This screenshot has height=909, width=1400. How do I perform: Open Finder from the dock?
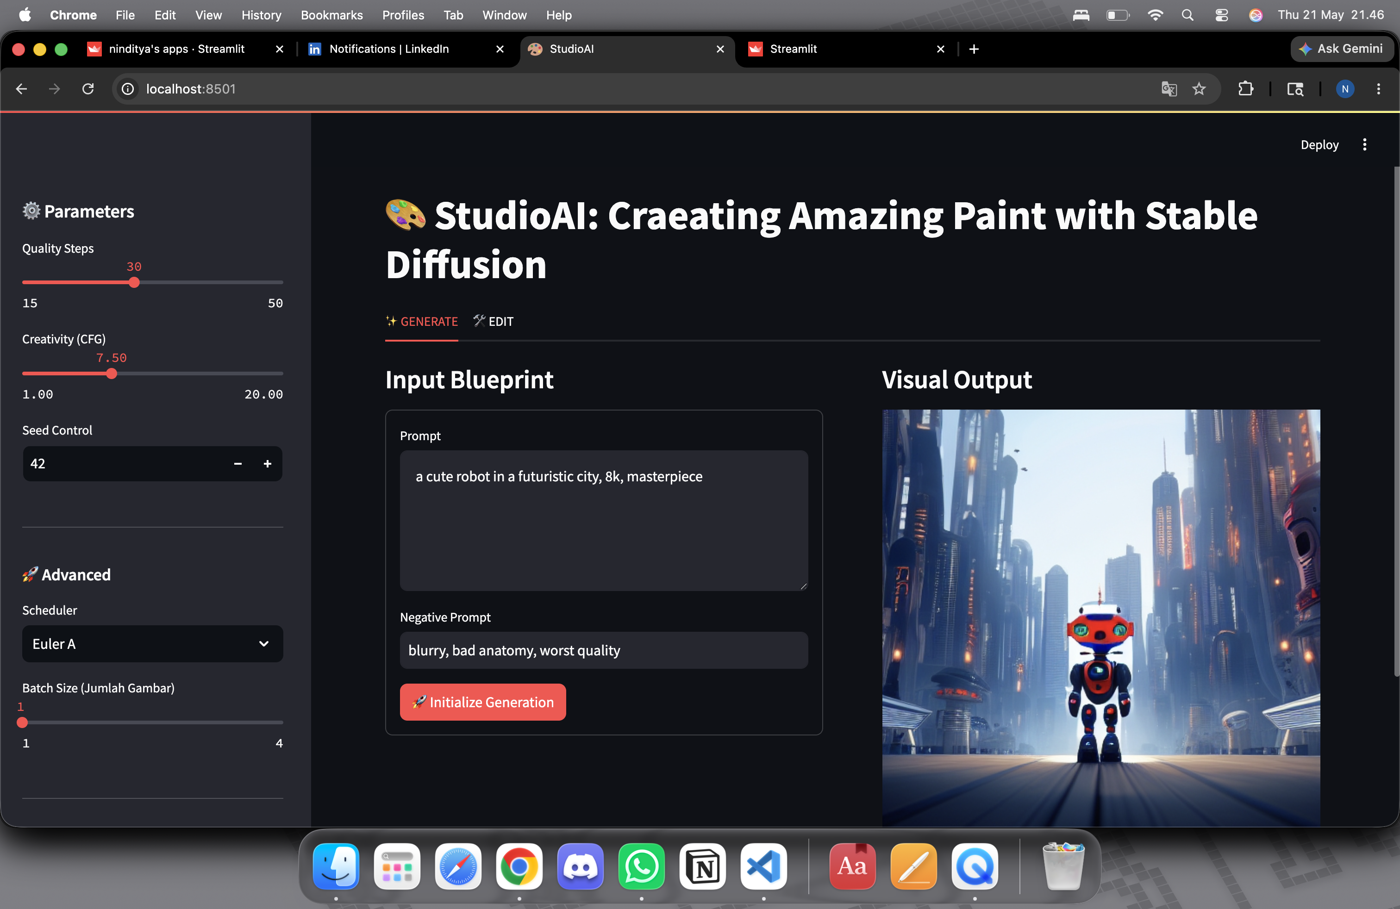pos(336,867)
